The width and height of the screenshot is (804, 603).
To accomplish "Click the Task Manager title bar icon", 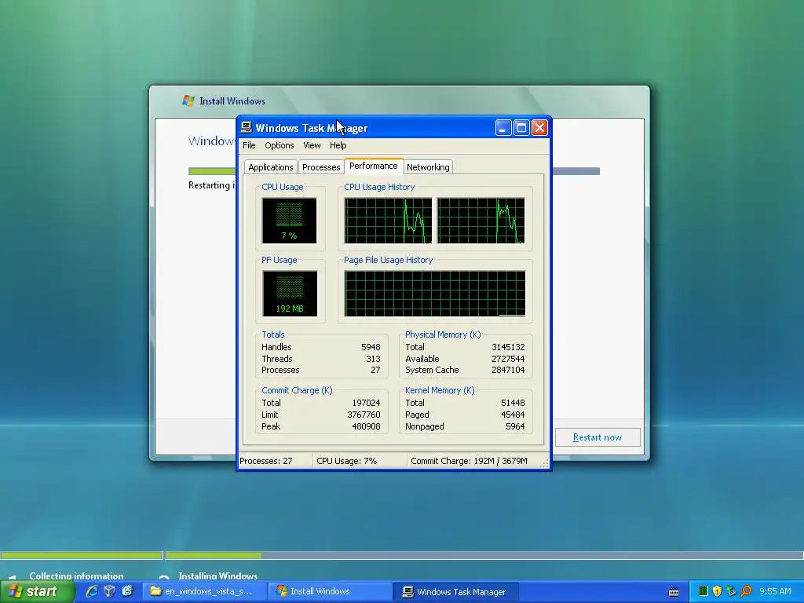I will click(x=246, y=127).
